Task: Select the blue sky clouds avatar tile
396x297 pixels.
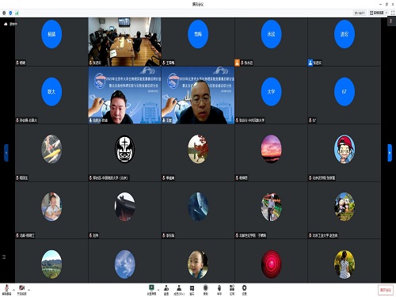Action: click(x=124, y=261)
